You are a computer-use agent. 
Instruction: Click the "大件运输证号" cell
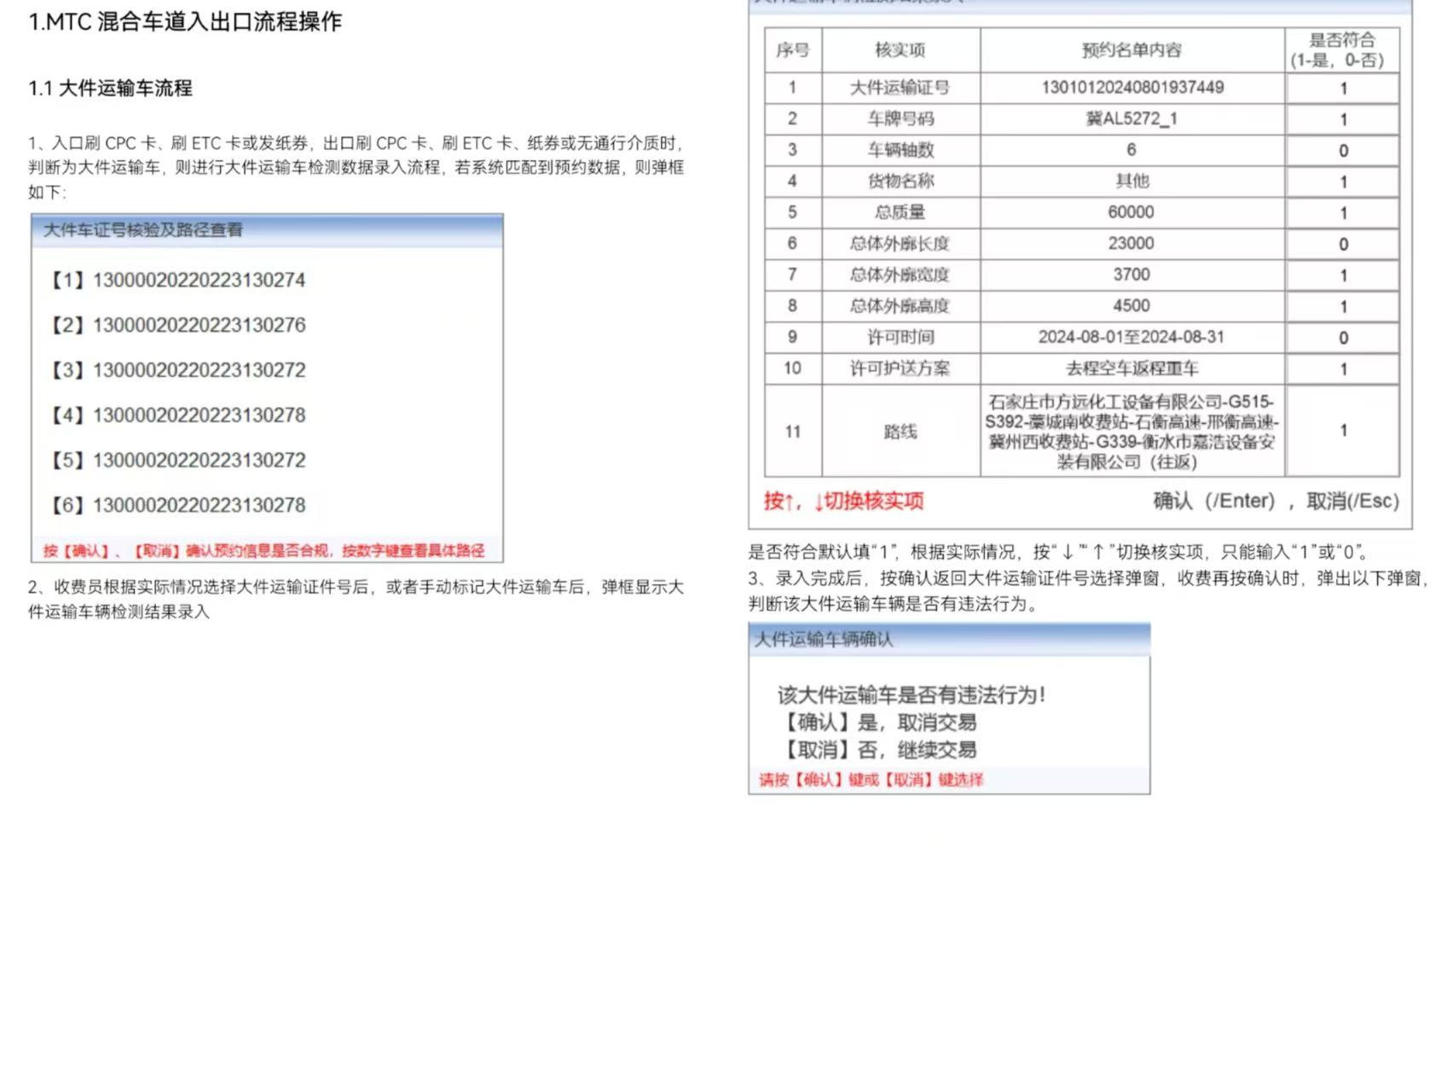900,88
